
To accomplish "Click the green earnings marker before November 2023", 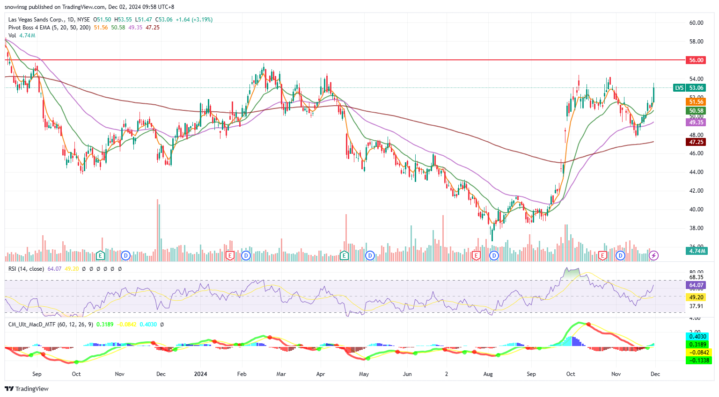I will [x=100, y=255].
